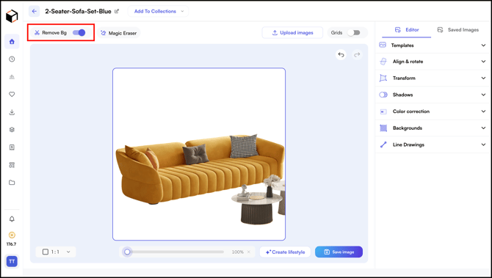Open the folder sidebar icon

(x=12, y=183)
